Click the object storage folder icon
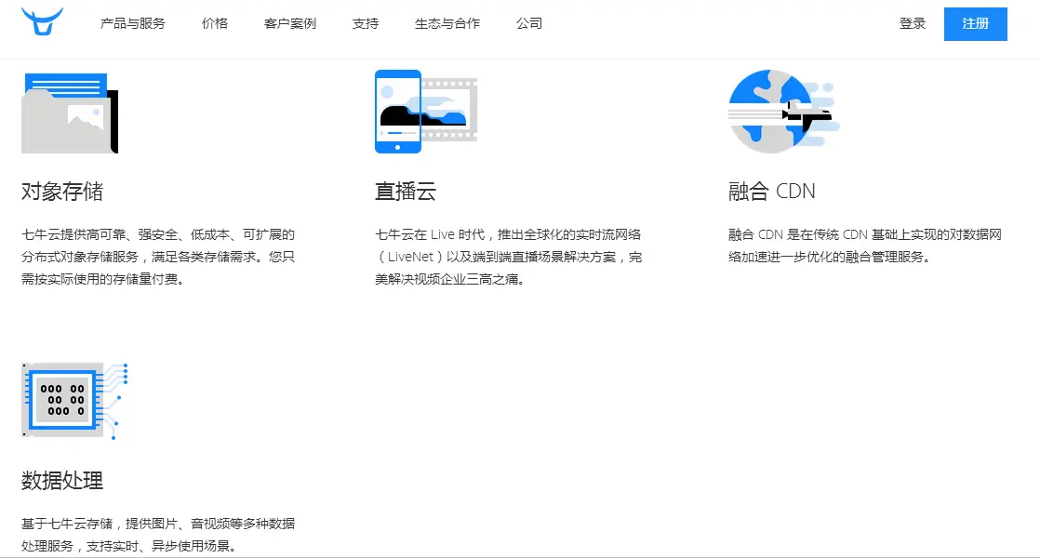Screen dimensions: 1040x558 (x=70, y=113)
